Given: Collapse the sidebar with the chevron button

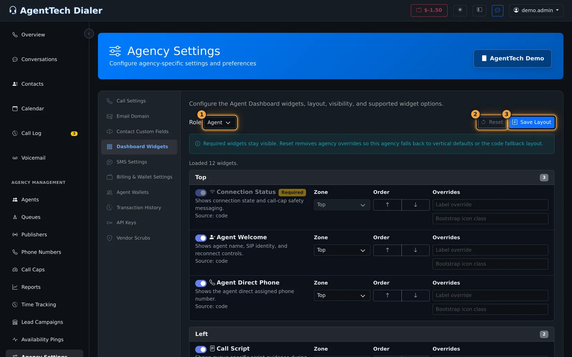Looking at the screenshot, I should pyautogui.click(x=89, y=34).
